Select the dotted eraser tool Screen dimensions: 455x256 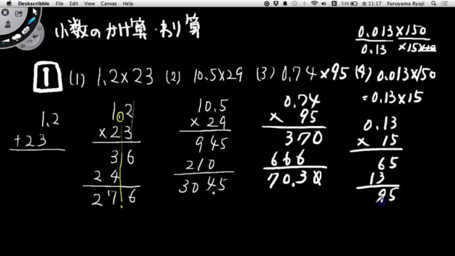[26, 30]
